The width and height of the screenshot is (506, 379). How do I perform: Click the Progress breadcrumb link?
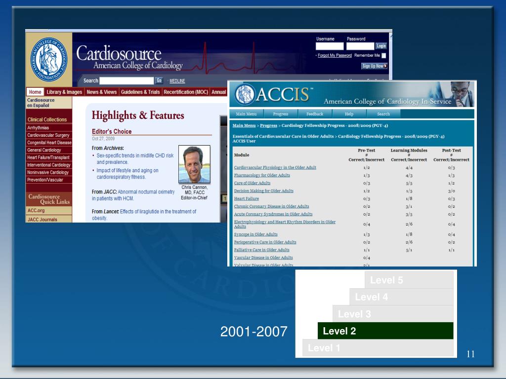point(268,125)
